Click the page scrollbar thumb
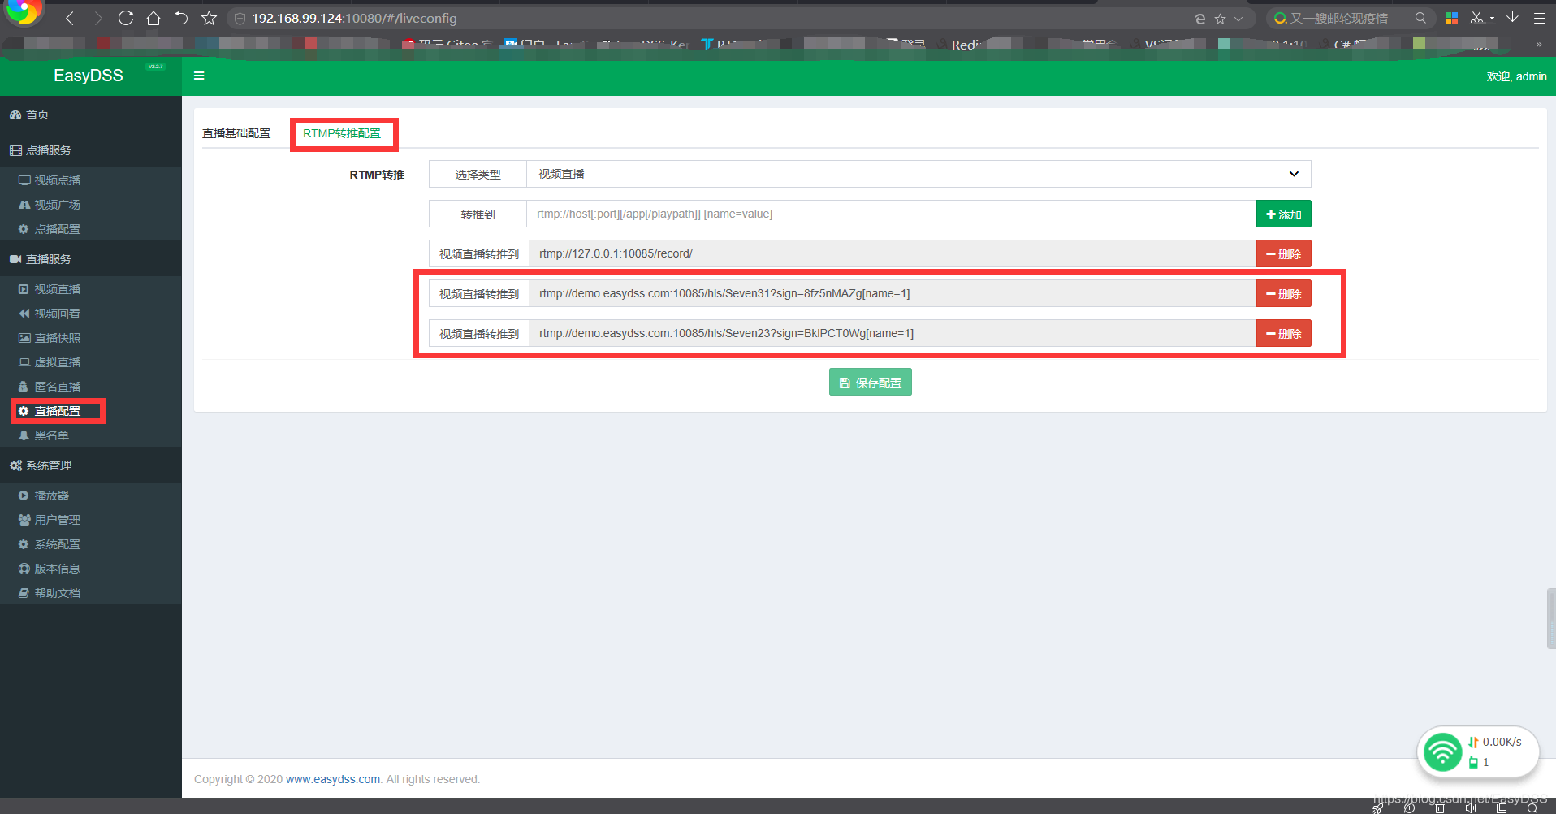The image size is (1556, 814). click(x=1551, y=618)
